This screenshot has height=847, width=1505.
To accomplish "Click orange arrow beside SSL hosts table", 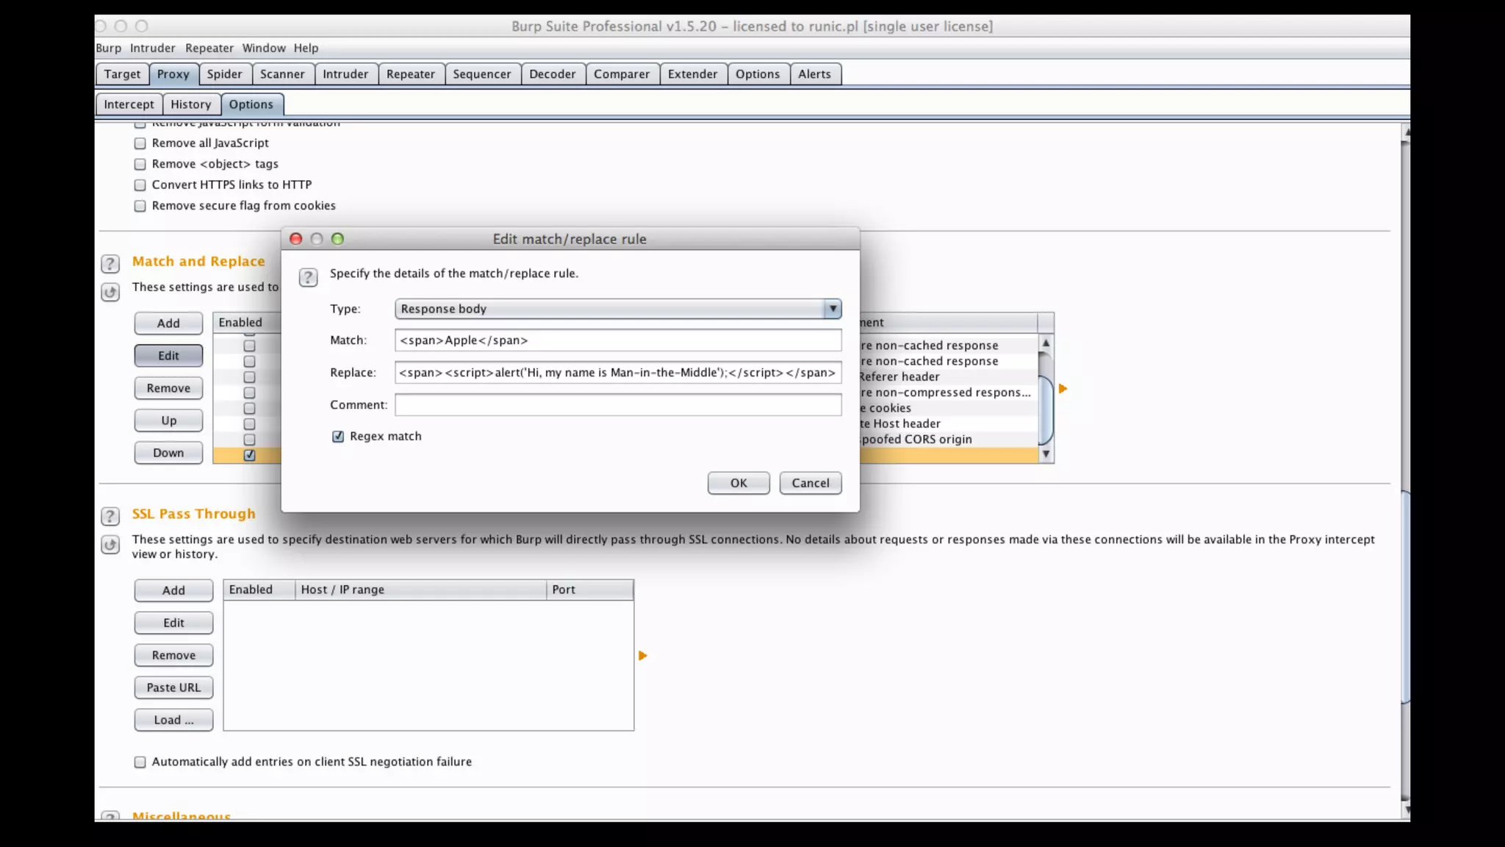I will (642, 655).
